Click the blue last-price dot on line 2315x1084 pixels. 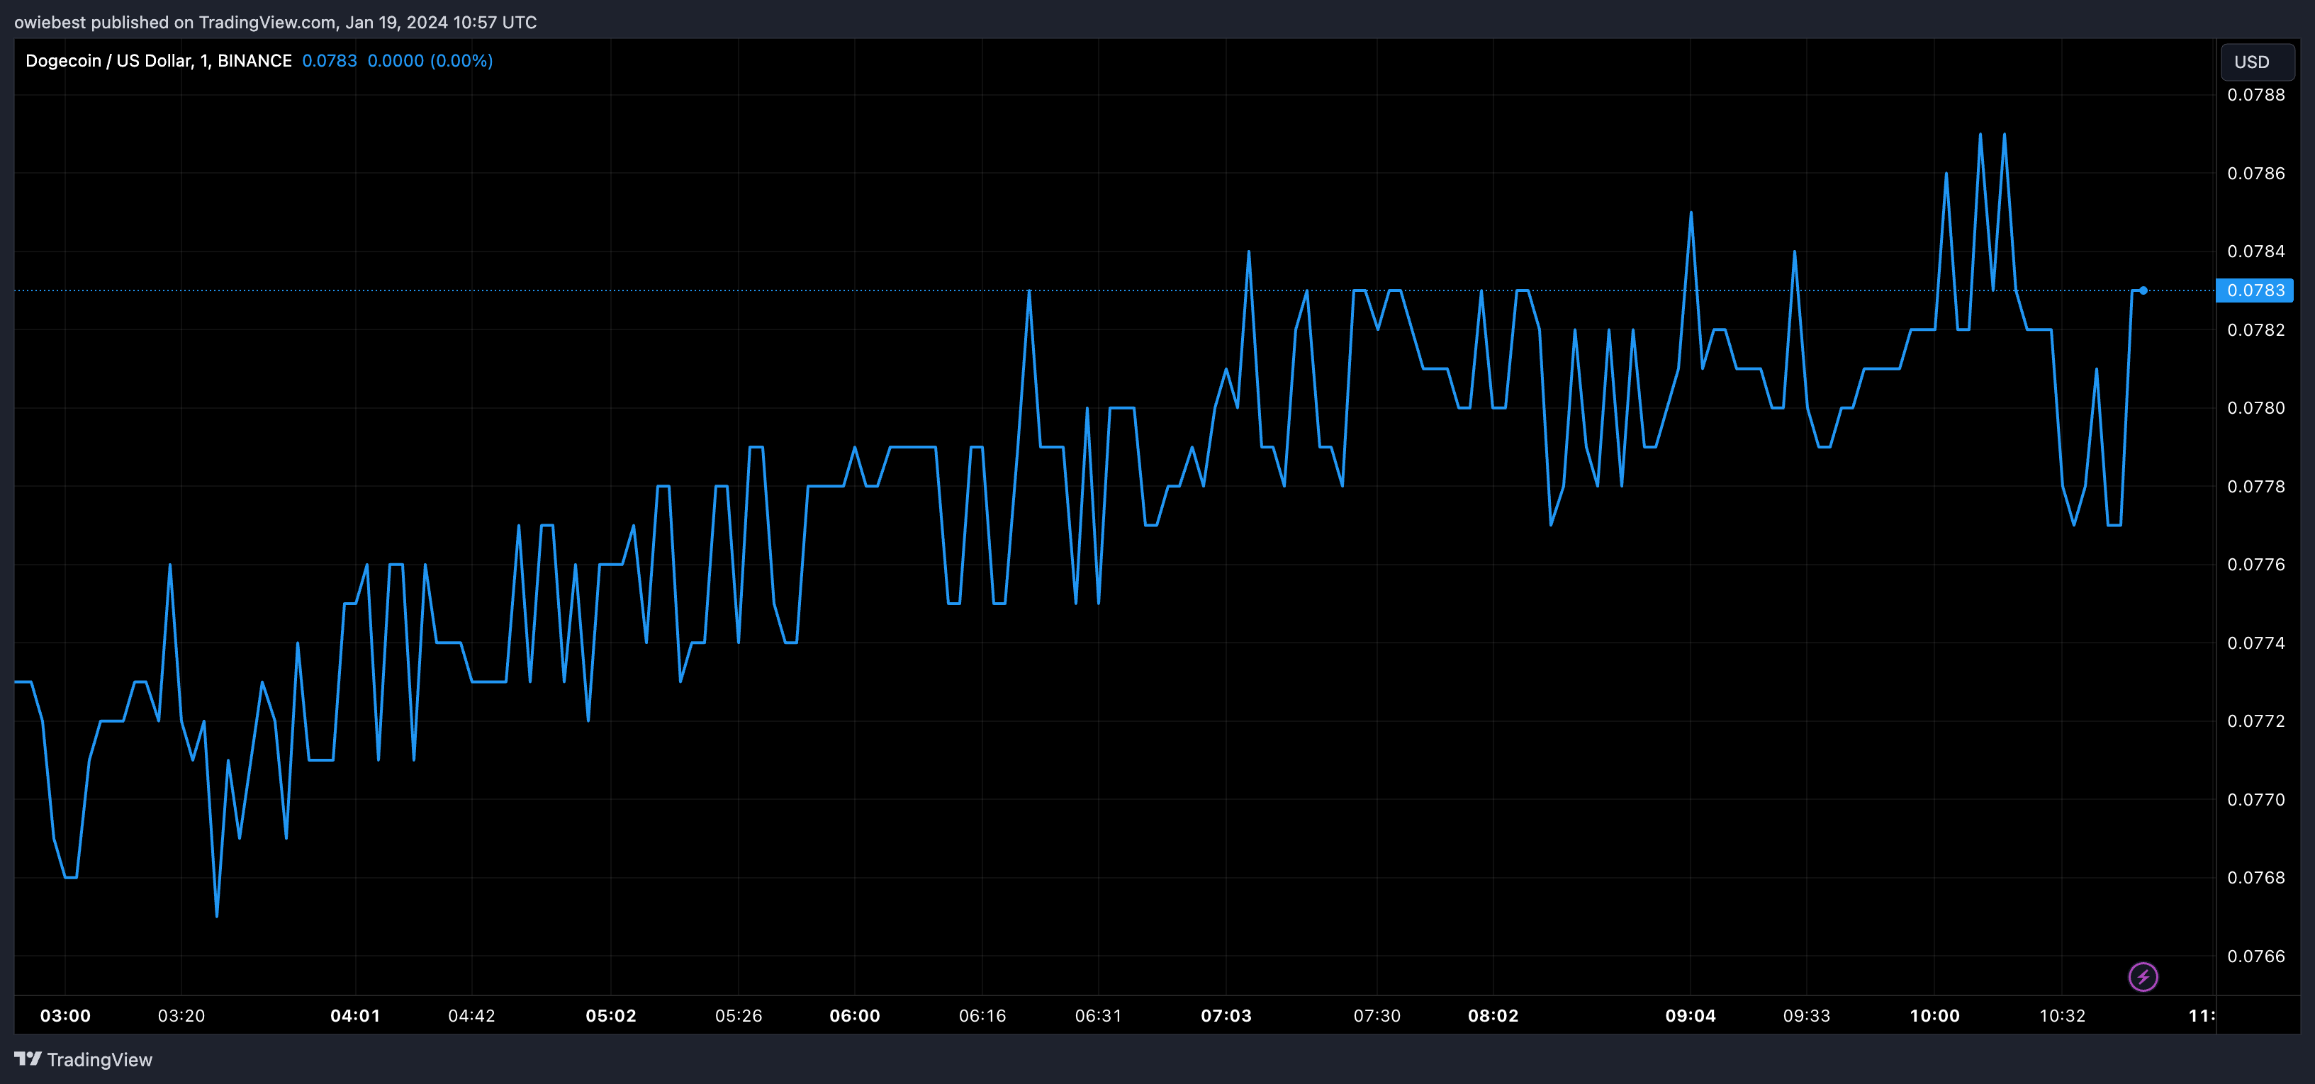pyautogui.click(x=2143, y=290)
